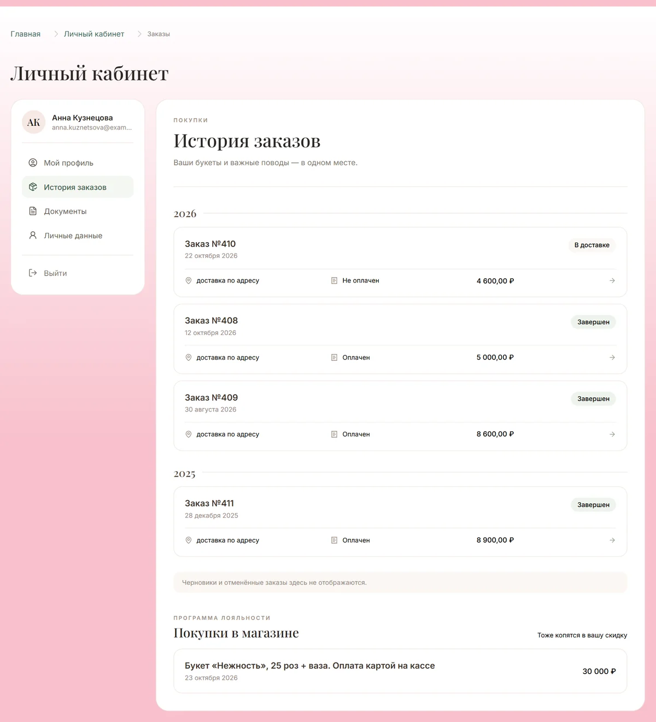Click the location pin icon in order №408
Image resolution: width=656 pixels, height=722 pixels.
click(189, 357)
